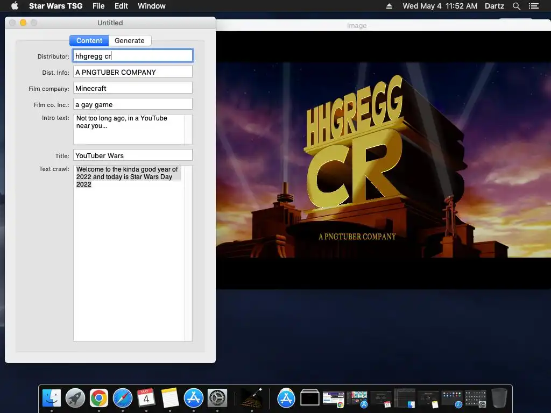Select the Content tab
The height and width of the screenshot is (413, 551).
(x=89, y=41)
